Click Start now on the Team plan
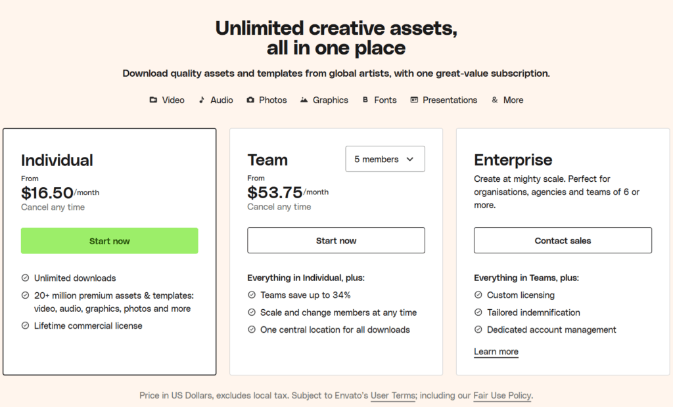This screenshot has width=673, height=407. (336, 240)
